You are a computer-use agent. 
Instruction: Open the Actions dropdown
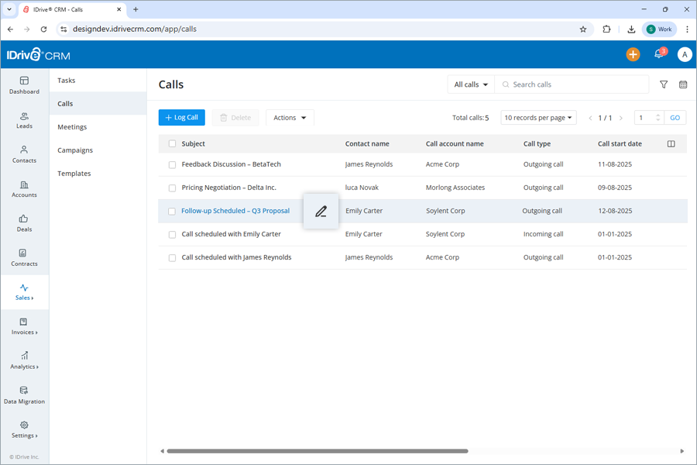(x=289, y=117)
